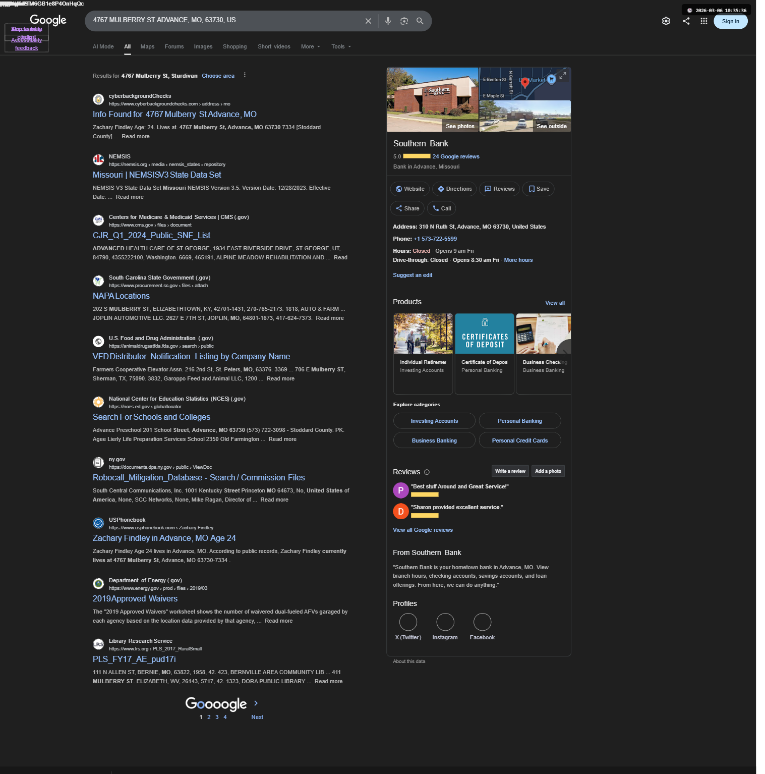765x774 pixels.
Task: Open options menu next to Choose area
Action: (245, 75)
